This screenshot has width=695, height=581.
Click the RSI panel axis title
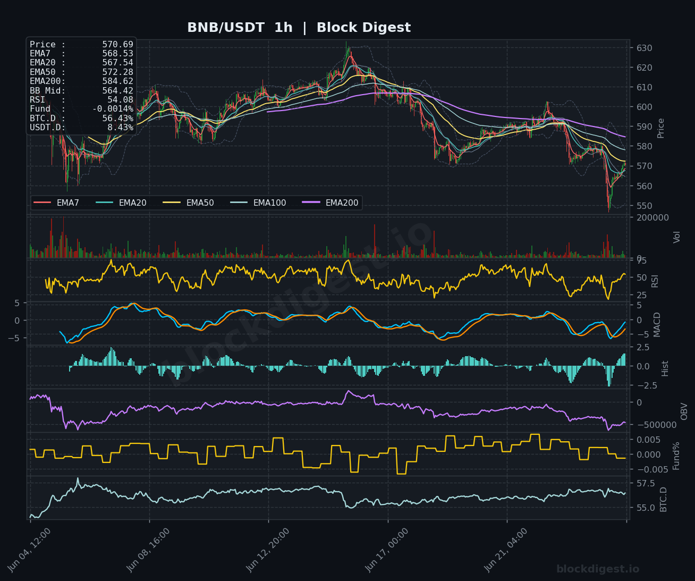tap(655, 281)
